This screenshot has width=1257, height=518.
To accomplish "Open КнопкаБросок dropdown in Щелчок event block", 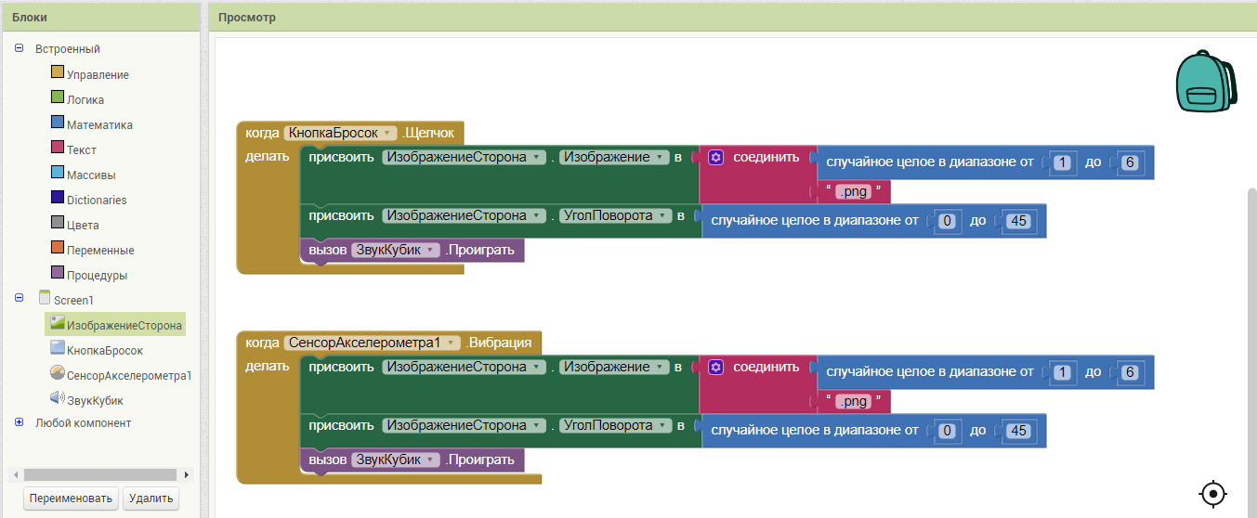I will [388, 134].
